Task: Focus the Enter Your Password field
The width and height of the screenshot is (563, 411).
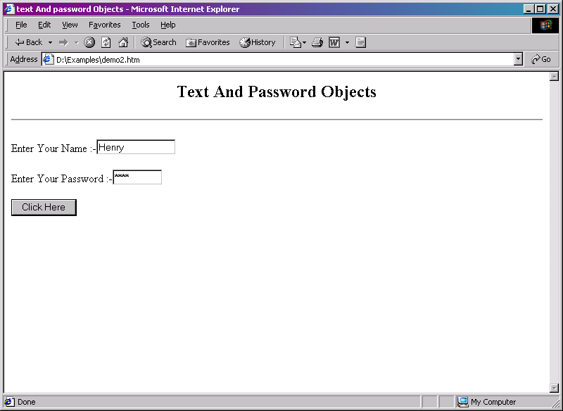Action: click(138, 177)
